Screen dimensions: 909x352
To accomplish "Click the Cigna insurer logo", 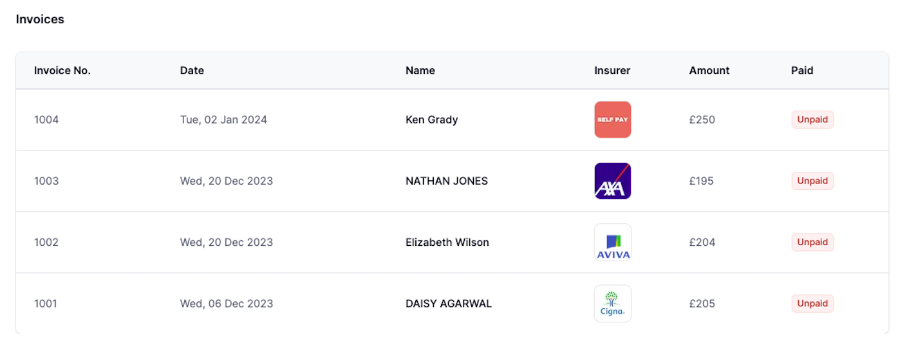I will pos(612,303).
